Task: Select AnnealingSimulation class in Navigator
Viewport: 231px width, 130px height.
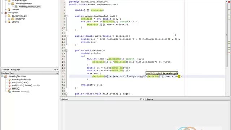Action: tap(17, 76)
